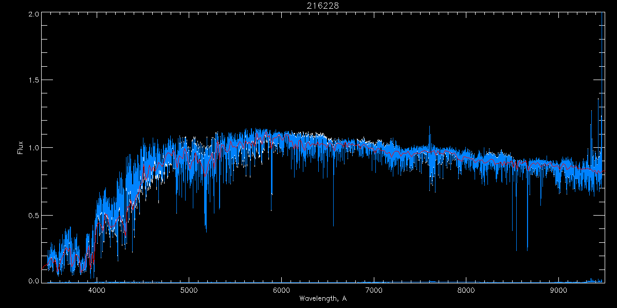Click the 2.0 y-axis tick label
The width and height of the screenshot is (617, 308).
pyautogui.click(x=34, y=14)
